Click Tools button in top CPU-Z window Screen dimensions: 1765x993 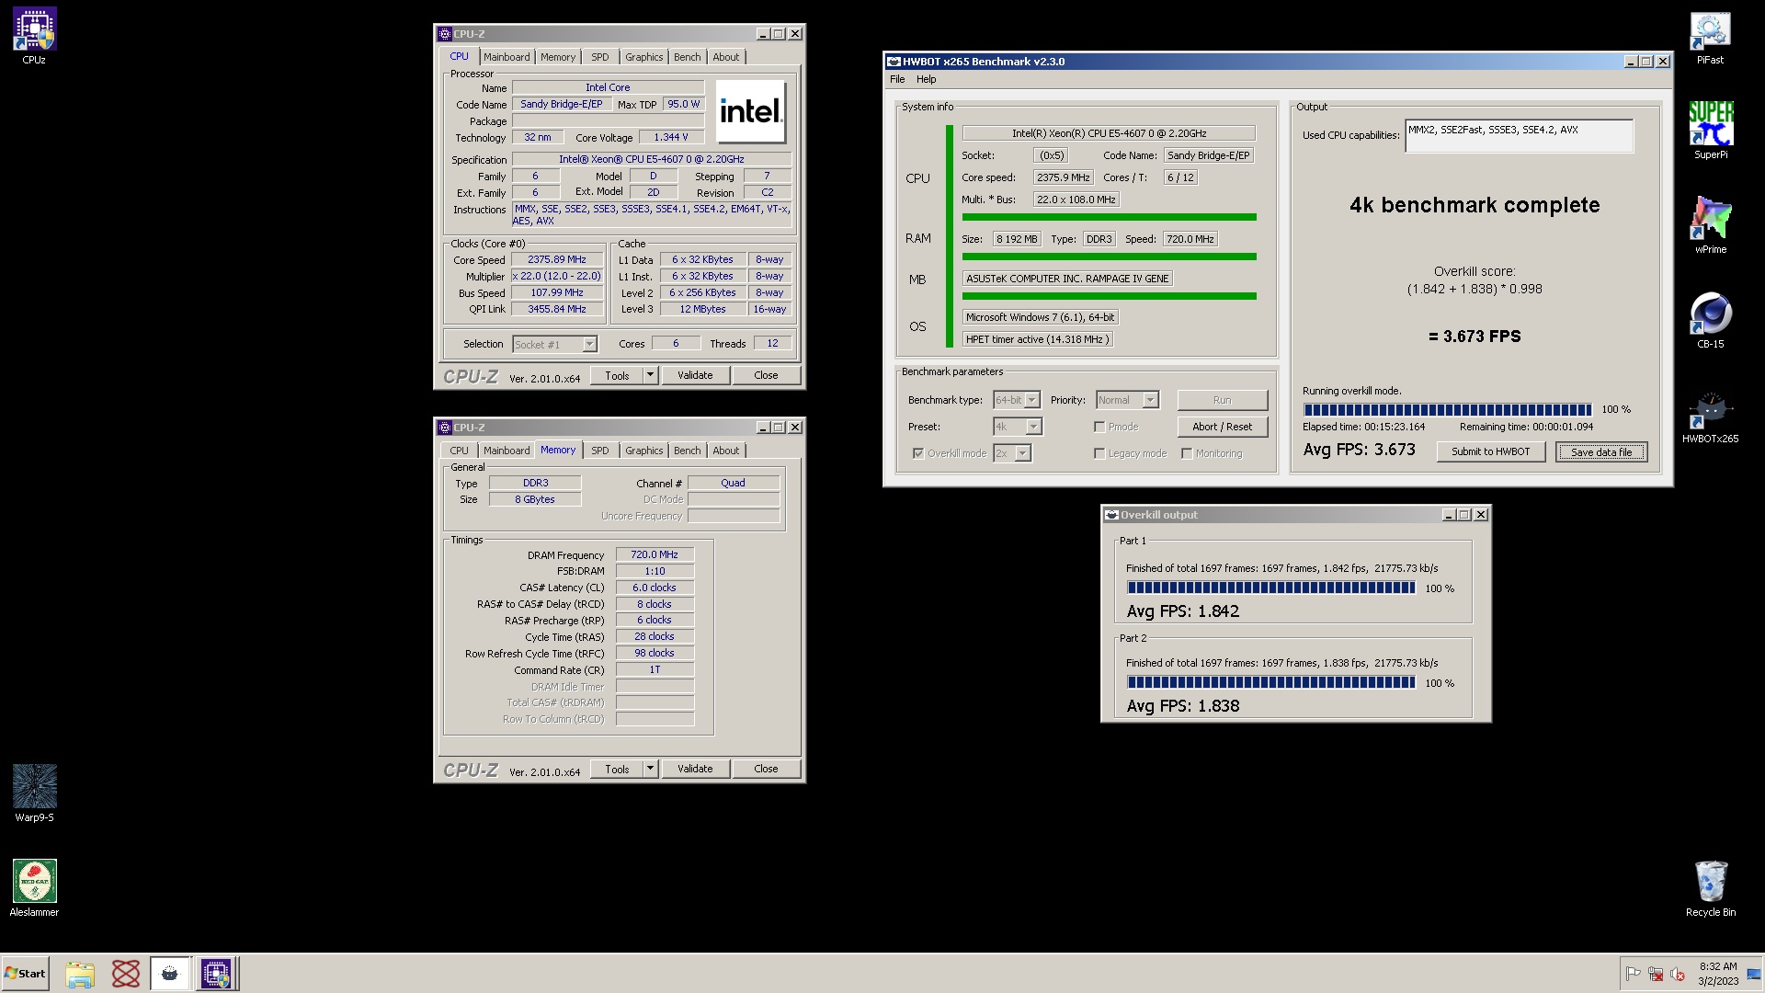pyautogui.click(x=617, y=375)
